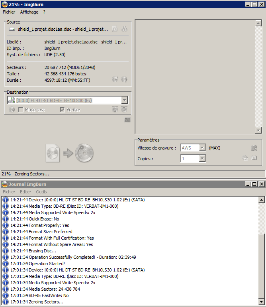Click the Libellé value text
Image resolution: width=266 pixels, height=307 pixels.
click(x=86, y=42)
